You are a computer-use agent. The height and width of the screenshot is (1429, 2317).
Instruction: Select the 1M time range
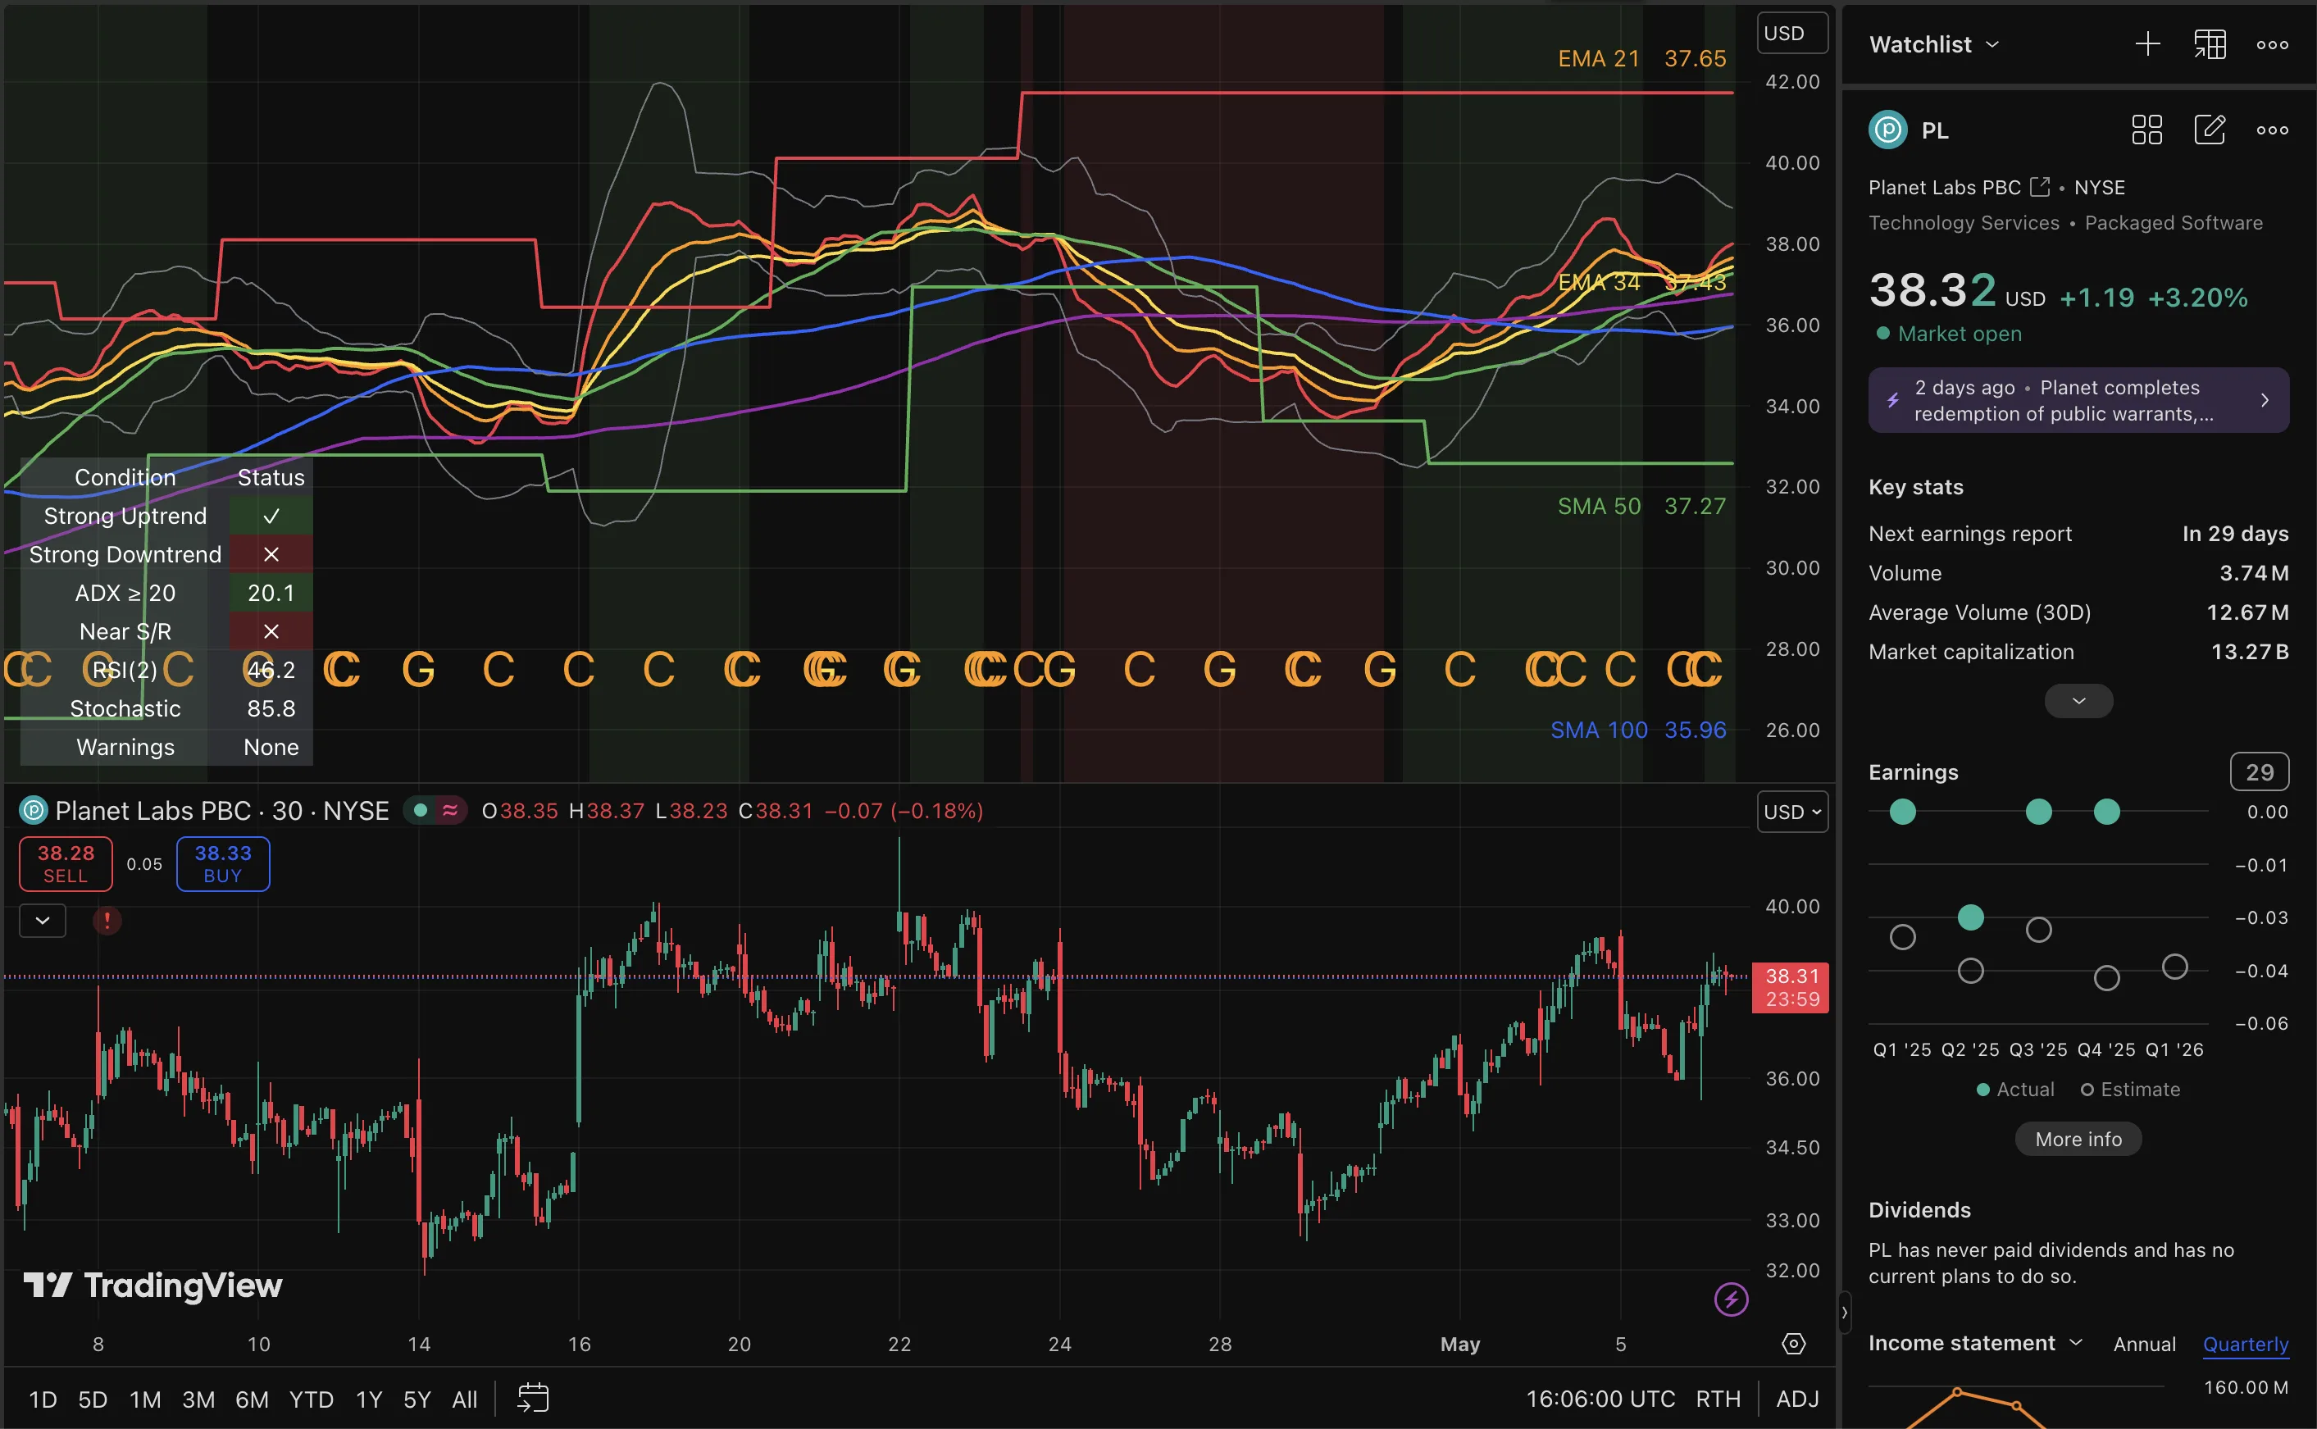[144, 1399]
